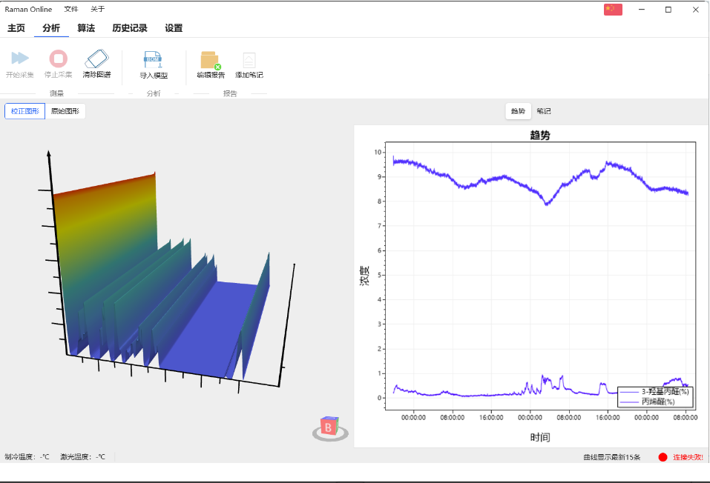Open the 文件 menu
Image resolution: width=710 pixels, height=483 pixels.
pyautogui.click(x=70, y=10)
